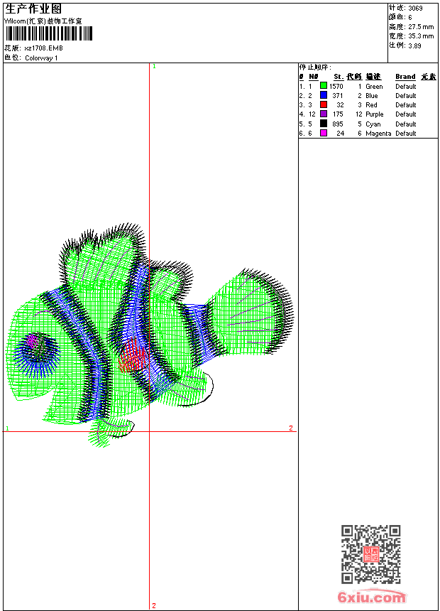
Task: Click the barcode under the Wilcom studio name
Action: [49, 33]
